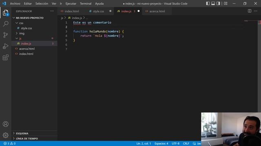Split the editor to the right
Image resolution: width=261 pixels, height=146 pixels.
pos(249,11)
